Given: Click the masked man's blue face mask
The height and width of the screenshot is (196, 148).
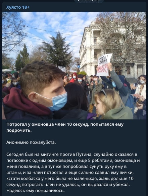Looking at the screenshot, I should [x=59, y=101].
